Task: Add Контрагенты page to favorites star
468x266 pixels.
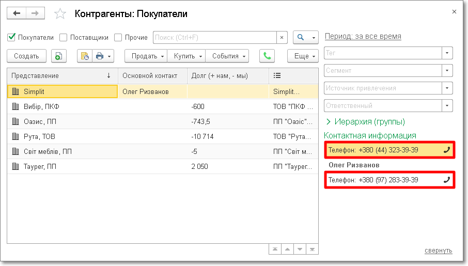Action: point(60,14)
